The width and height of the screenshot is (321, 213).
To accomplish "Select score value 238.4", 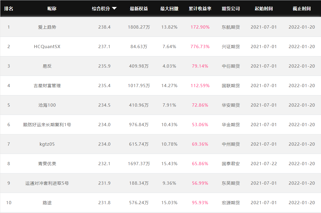I will click(x=104, y=27).
